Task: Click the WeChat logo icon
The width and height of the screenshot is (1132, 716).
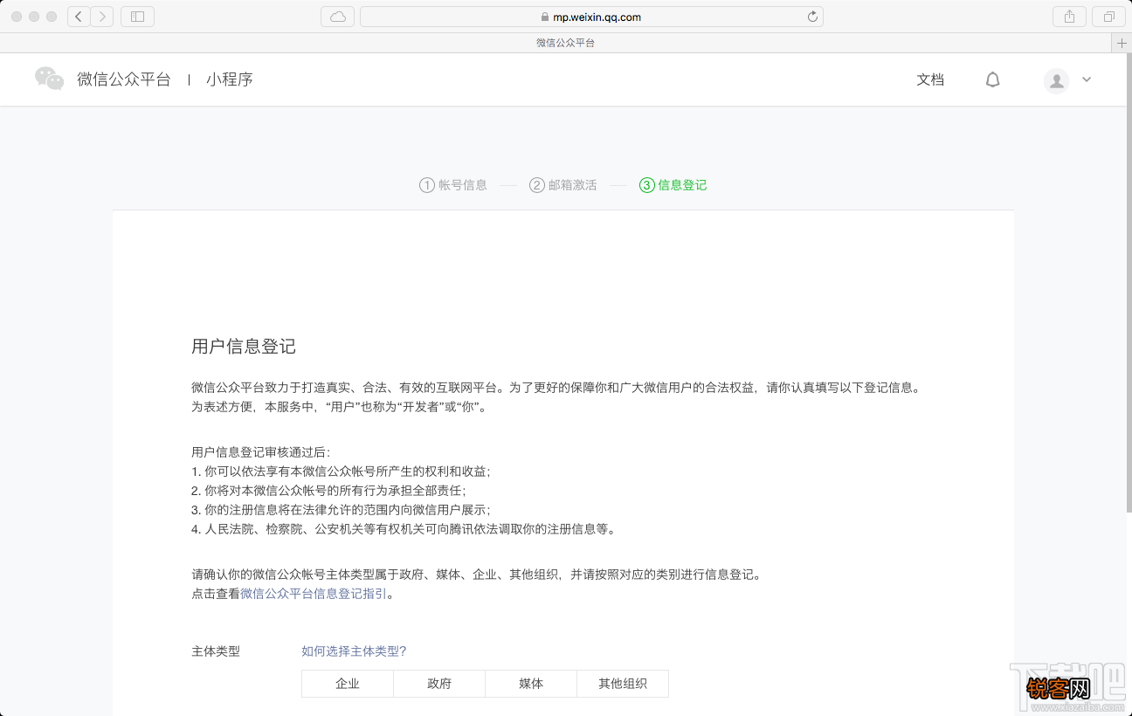Action: click(x=50, y=79)
